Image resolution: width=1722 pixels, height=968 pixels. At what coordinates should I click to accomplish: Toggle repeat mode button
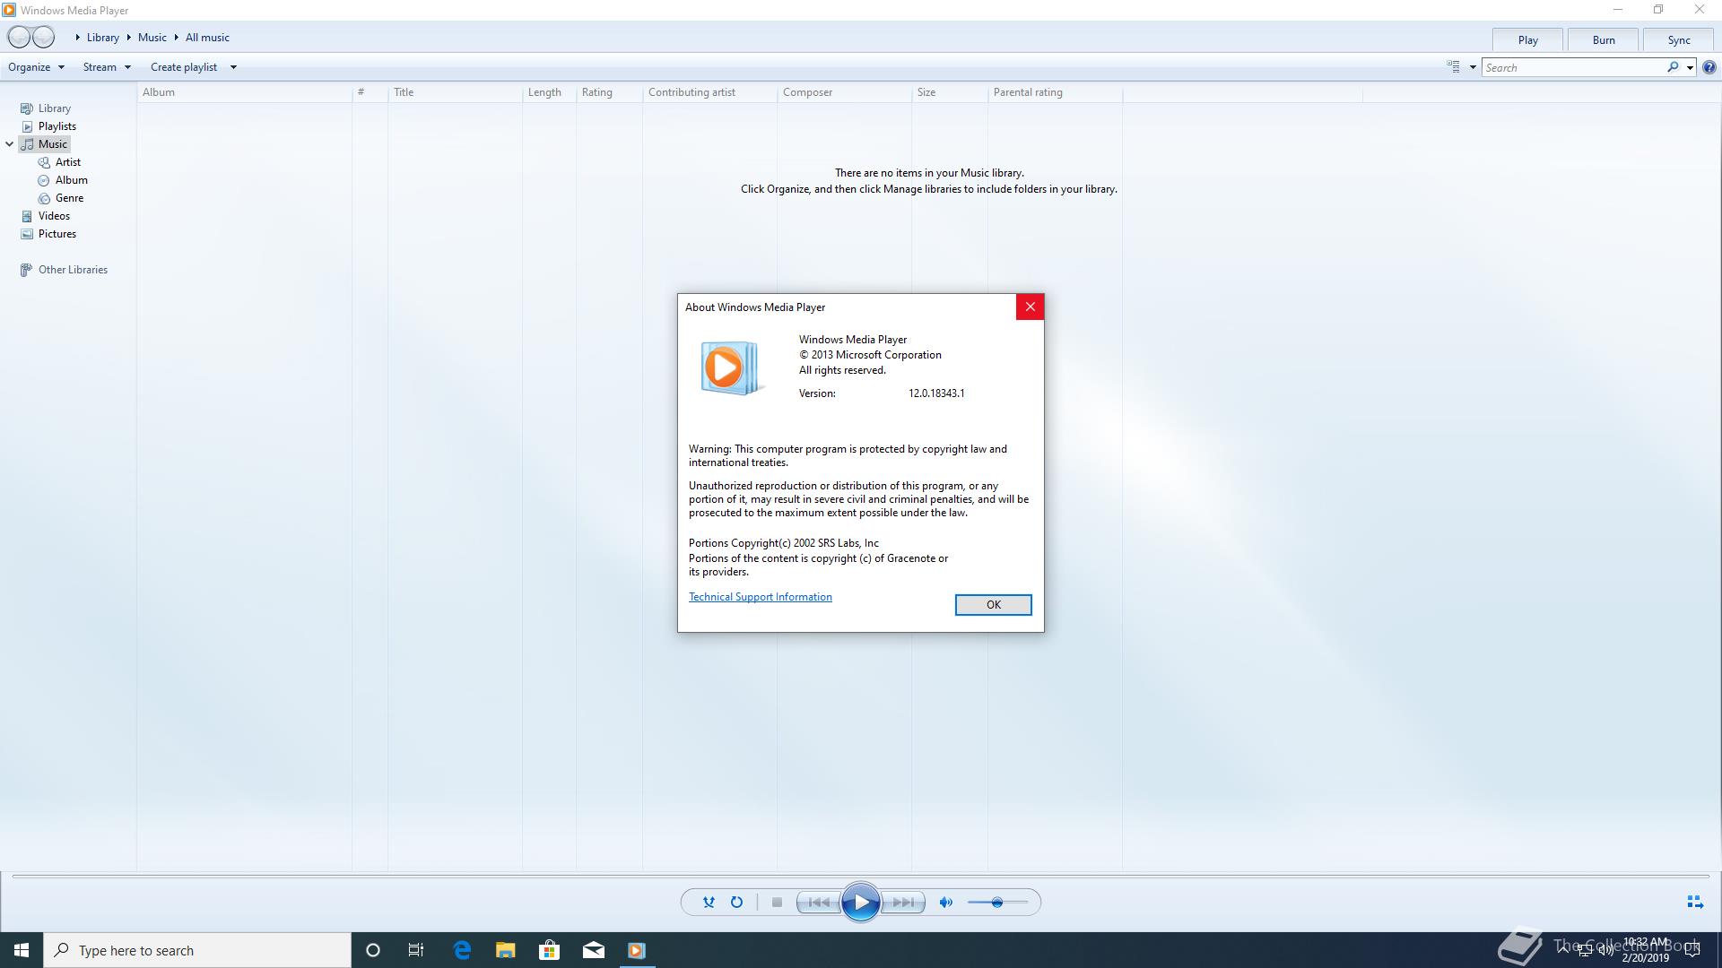pyautogui.click(x=736, y=903)
